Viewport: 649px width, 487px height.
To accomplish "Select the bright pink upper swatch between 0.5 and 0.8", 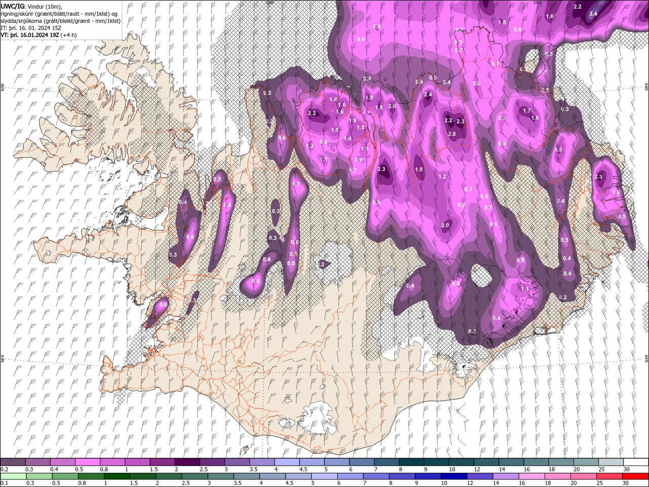I will coord(88,462).
